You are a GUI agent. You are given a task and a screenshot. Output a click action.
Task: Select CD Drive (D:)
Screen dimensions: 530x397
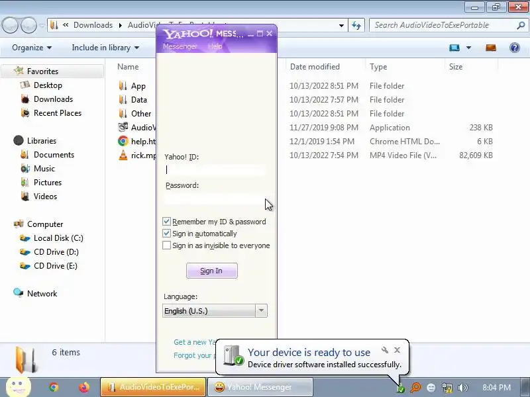56,251
